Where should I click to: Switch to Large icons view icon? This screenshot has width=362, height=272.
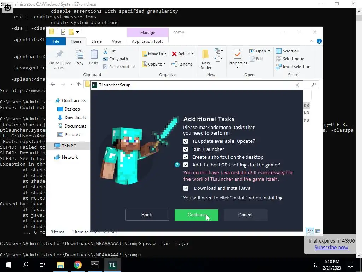coord(318,231)
